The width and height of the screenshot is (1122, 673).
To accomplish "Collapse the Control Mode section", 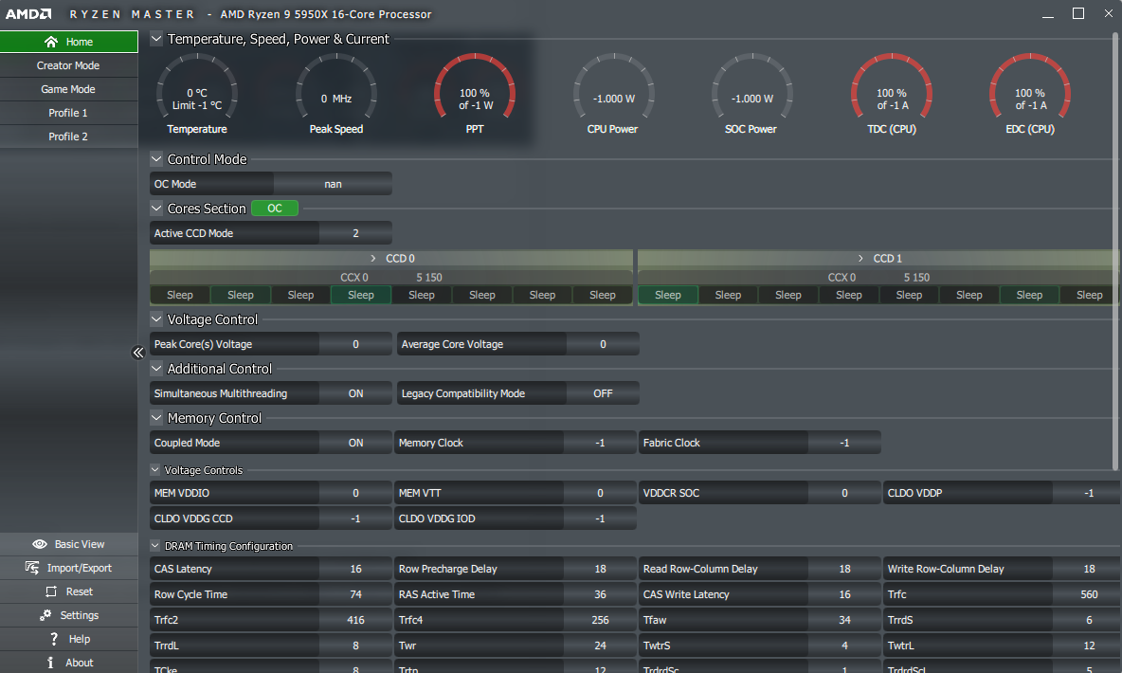I will [156, 159].
